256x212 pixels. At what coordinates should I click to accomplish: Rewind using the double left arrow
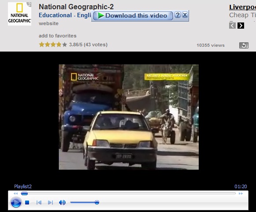pos(15,193)
